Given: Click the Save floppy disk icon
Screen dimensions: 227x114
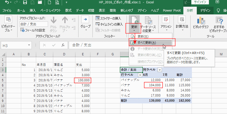Looking at the screenshot, I should (x=25, y=3).
